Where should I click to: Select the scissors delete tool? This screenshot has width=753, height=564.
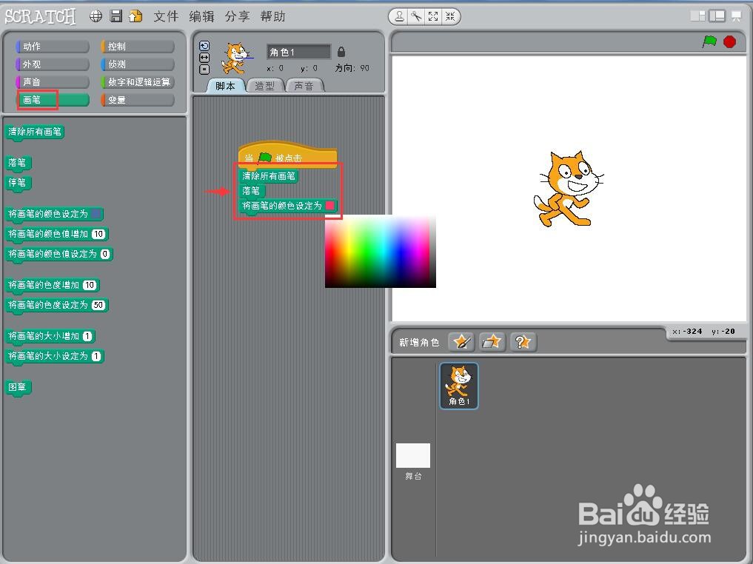point(415,16)
